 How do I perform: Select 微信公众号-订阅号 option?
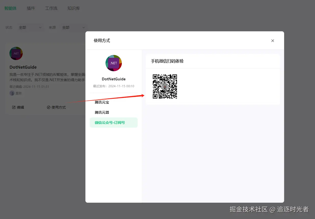coord(114,123)
